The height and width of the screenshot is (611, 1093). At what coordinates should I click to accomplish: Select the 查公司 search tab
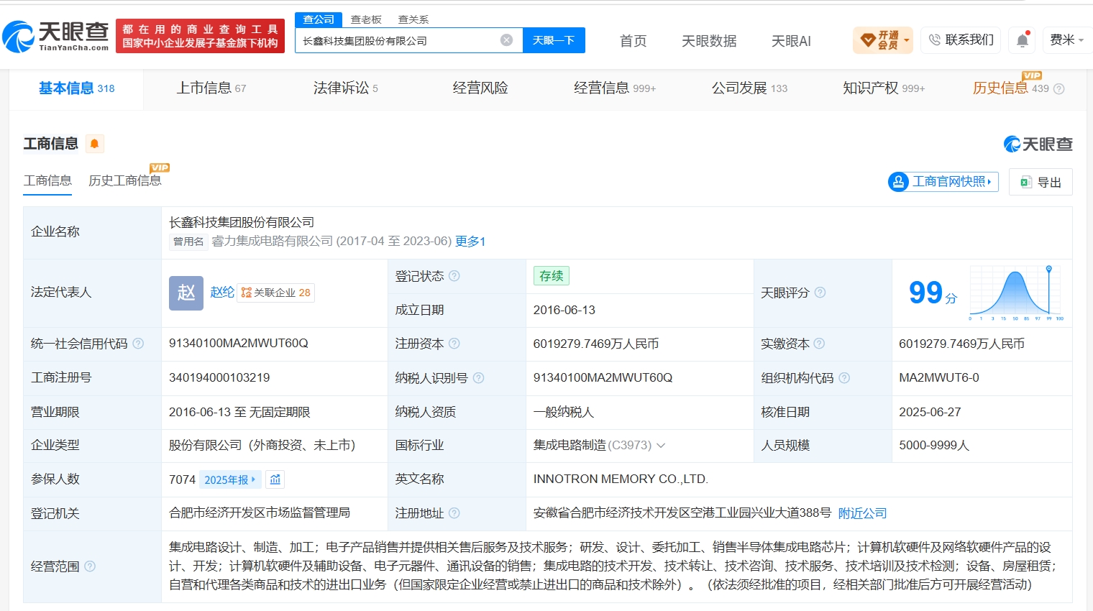(x=319, y=19)
